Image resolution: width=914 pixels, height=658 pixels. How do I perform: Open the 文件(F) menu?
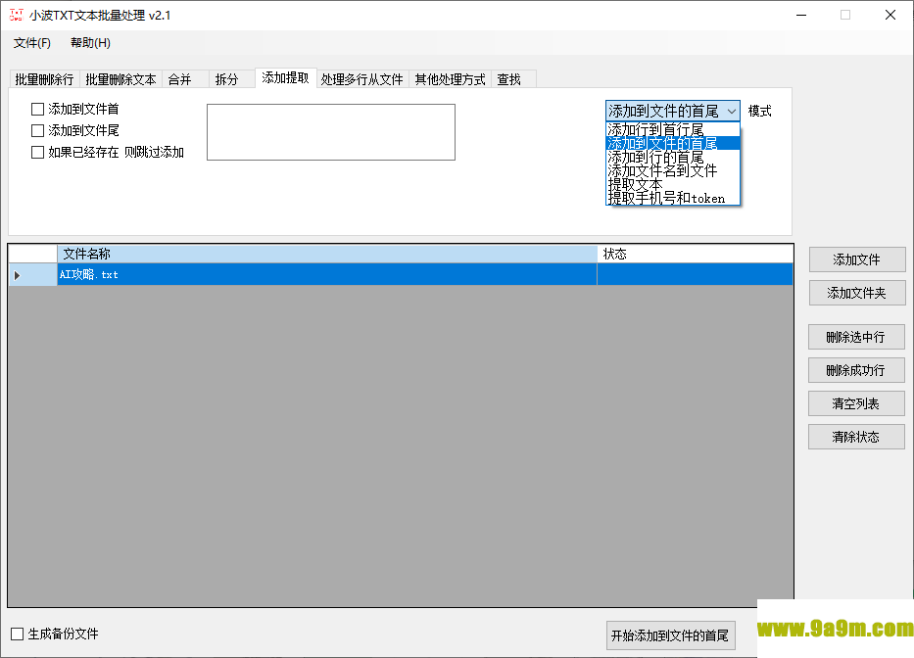pos(32,43)
